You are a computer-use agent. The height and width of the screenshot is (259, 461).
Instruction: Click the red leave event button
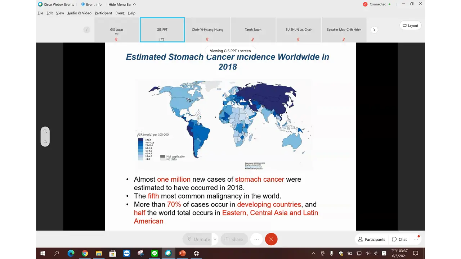271,239
